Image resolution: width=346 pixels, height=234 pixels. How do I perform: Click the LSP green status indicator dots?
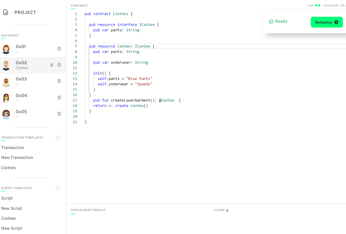318,5
